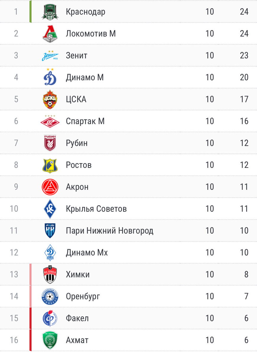Viewport: 257px width, 354px height.
Task: Click the Зенит team name
Action: pos(77,55)
